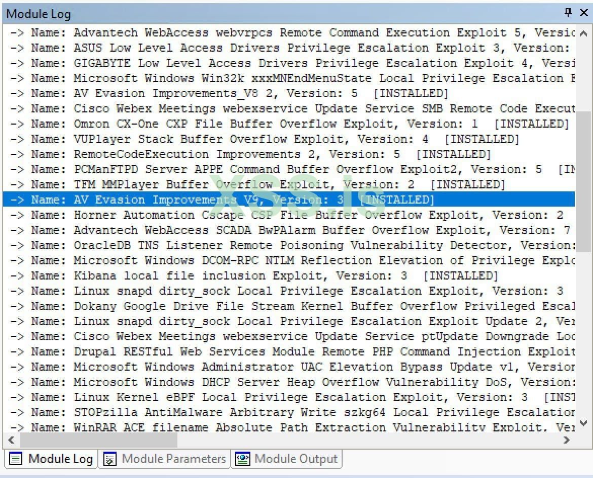Select the Advantech WebAccess SCADA BwPAlarm row
This screenshot has height=478, width=593.
289,230
